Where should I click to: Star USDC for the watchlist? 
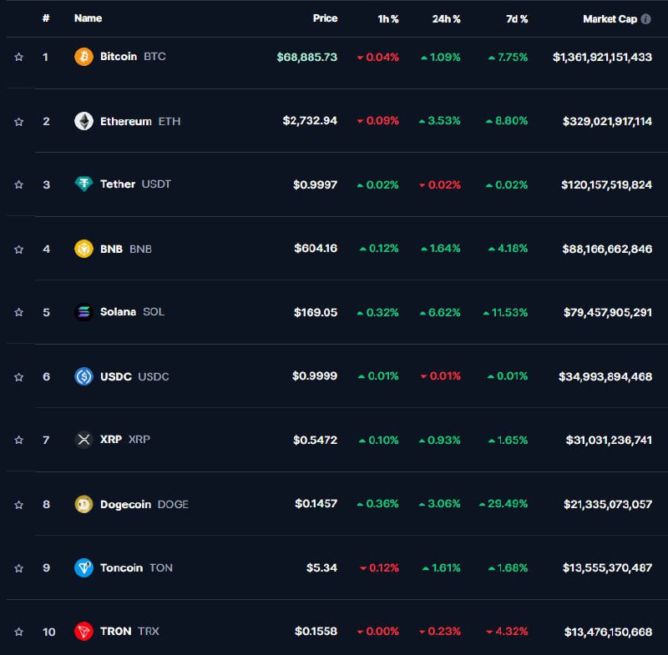[x=18, y=376]
